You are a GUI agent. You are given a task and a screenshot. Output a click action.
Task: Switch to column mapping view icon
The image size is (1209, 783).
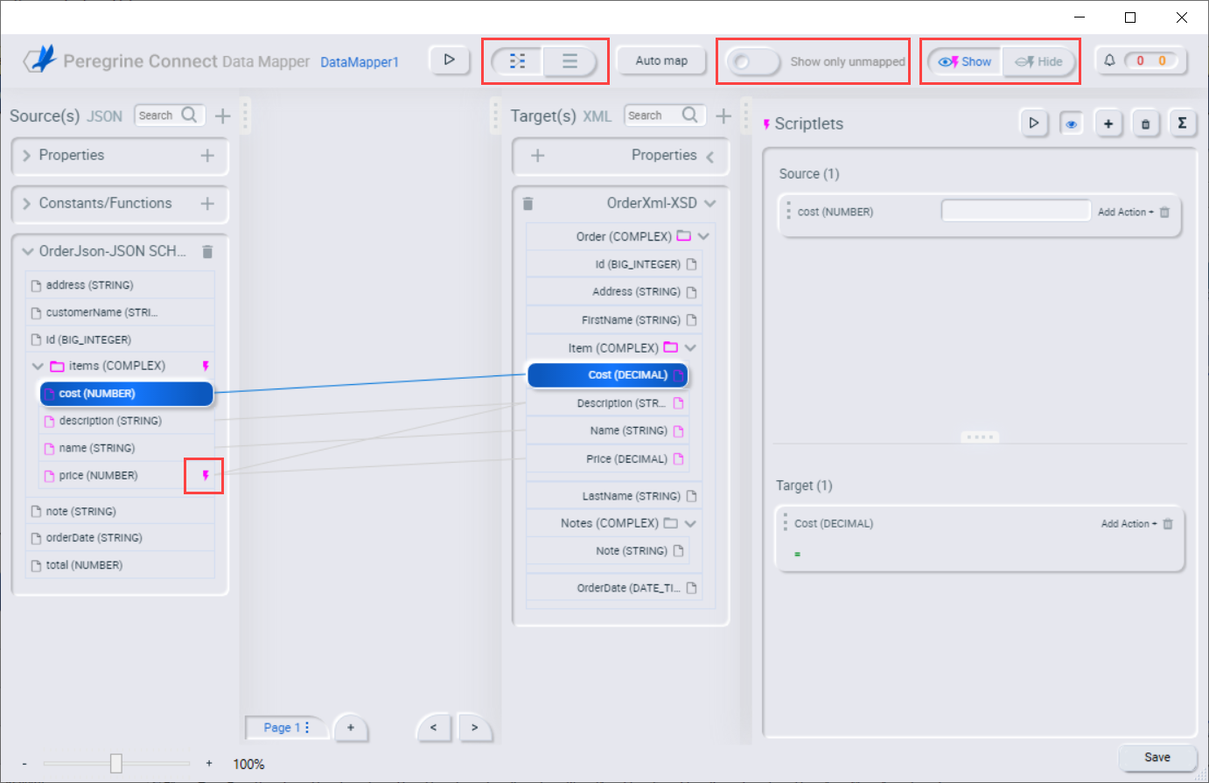(518, 61)
